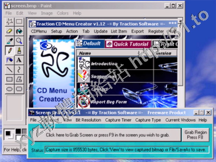The image size is (216, 162).
Task: Open the Setup menu in CD Menu Creator
Action: tap(56, 31)
